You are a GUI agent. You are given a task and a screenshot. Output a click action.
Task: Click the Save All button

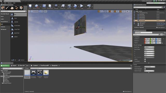[x=21, y=66]
